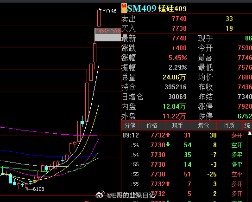
Task: Click the 7746 high price marker on chart
Action: click(111, 11)
